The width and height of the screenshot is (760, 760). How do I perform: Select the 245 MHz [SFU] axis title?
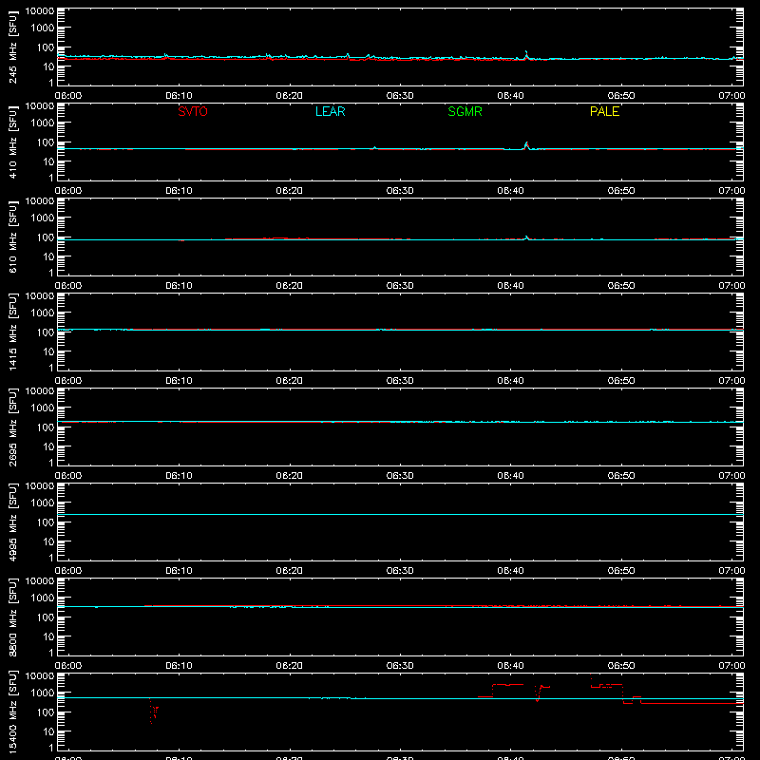(12, 47)
